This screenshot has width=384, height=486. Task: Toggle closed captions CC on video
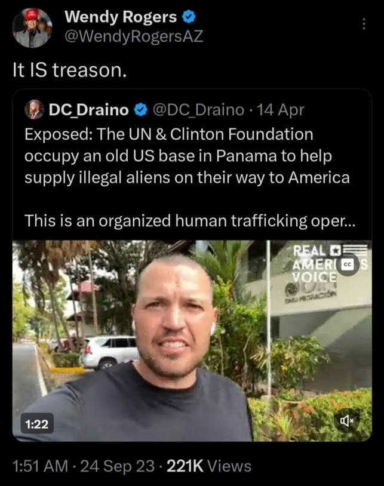(x=348, y=264)
